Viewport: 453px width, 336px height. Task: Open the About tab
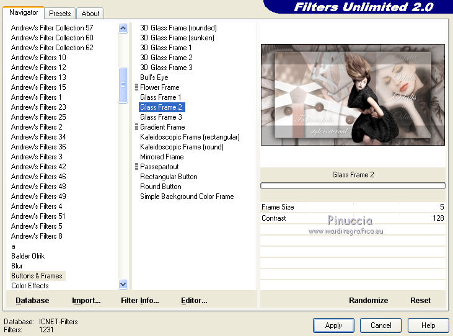(90, 14)
